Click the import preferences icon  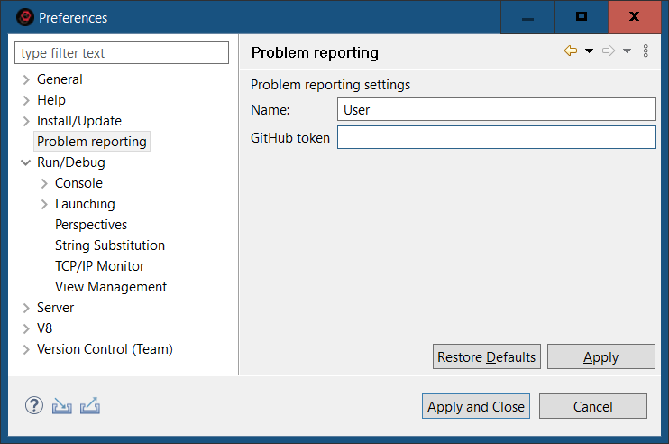point(61,406)
